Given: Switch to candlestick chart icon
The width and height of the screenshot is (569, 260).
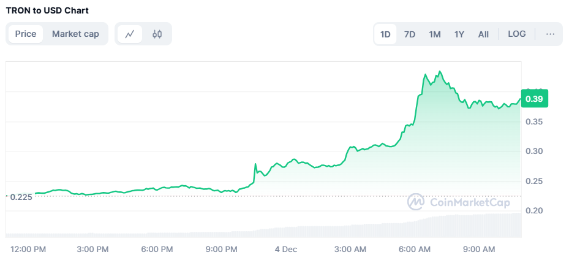Looking at the screenshot, I should [x=157, y=34].
